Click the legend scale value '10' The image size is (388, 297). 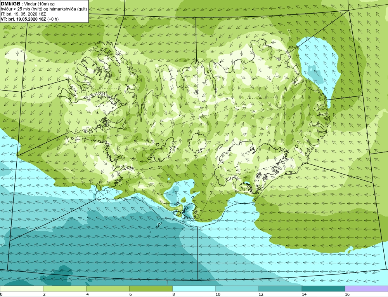click(218, 294)
